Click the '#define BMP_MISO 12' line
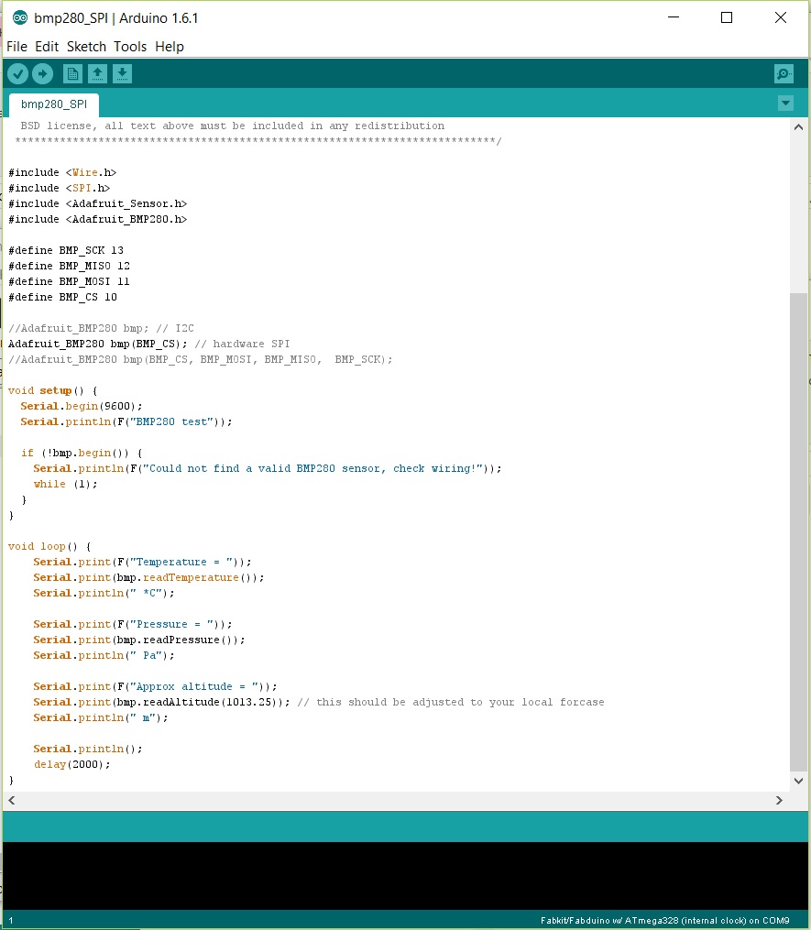 tap(69, 266)
